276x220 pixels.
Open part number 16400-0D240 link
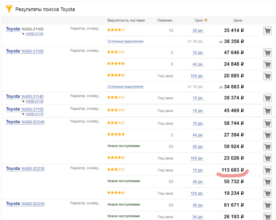tap(33, 122)
